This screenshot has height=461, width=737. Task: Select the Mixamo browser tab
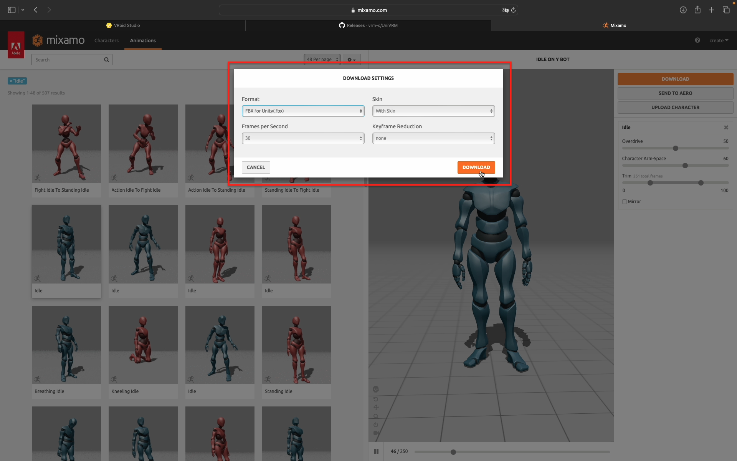tap(614, 25)
